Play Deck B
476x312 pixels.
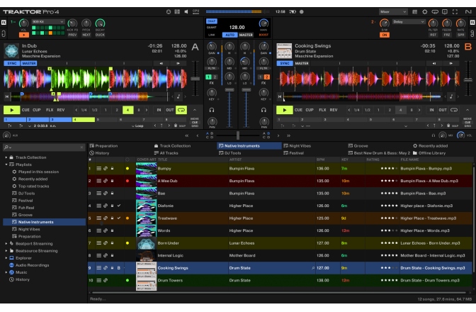point(285,110)
